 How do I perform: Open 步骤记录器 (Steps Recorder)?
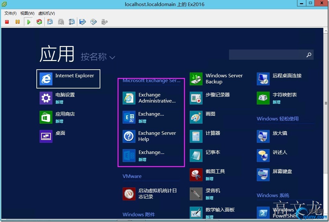click(x=210, y=98)
